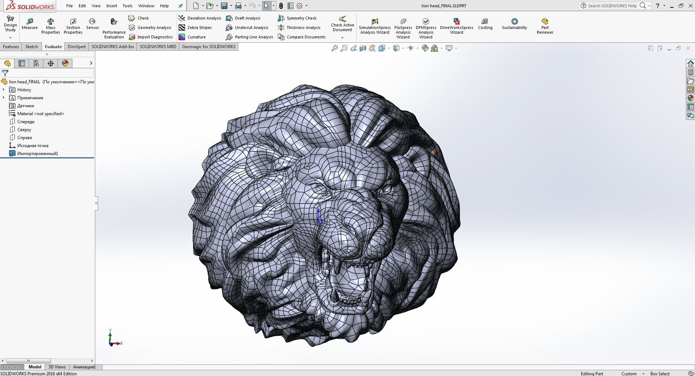695x376 pixels.
Task: Click the Save icon
Action: (x=224, y=6)
